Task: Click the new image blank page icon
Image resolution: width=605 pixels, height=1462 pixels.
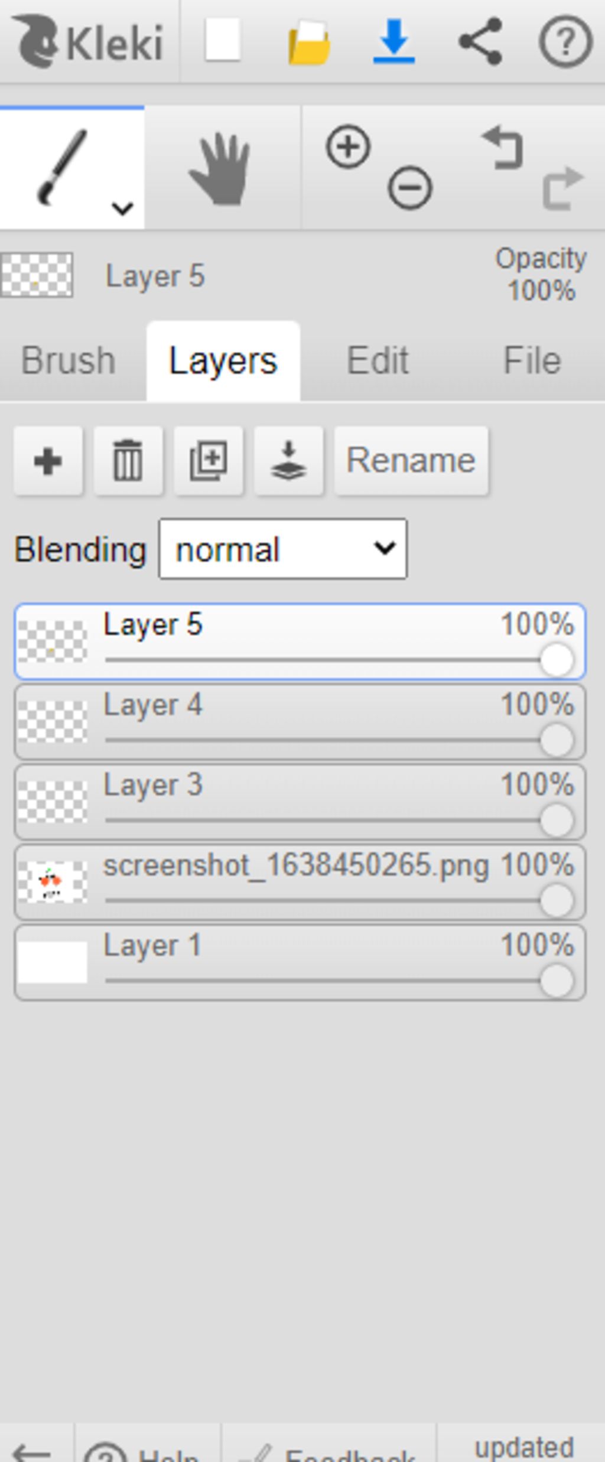Action: pos(223,40)
